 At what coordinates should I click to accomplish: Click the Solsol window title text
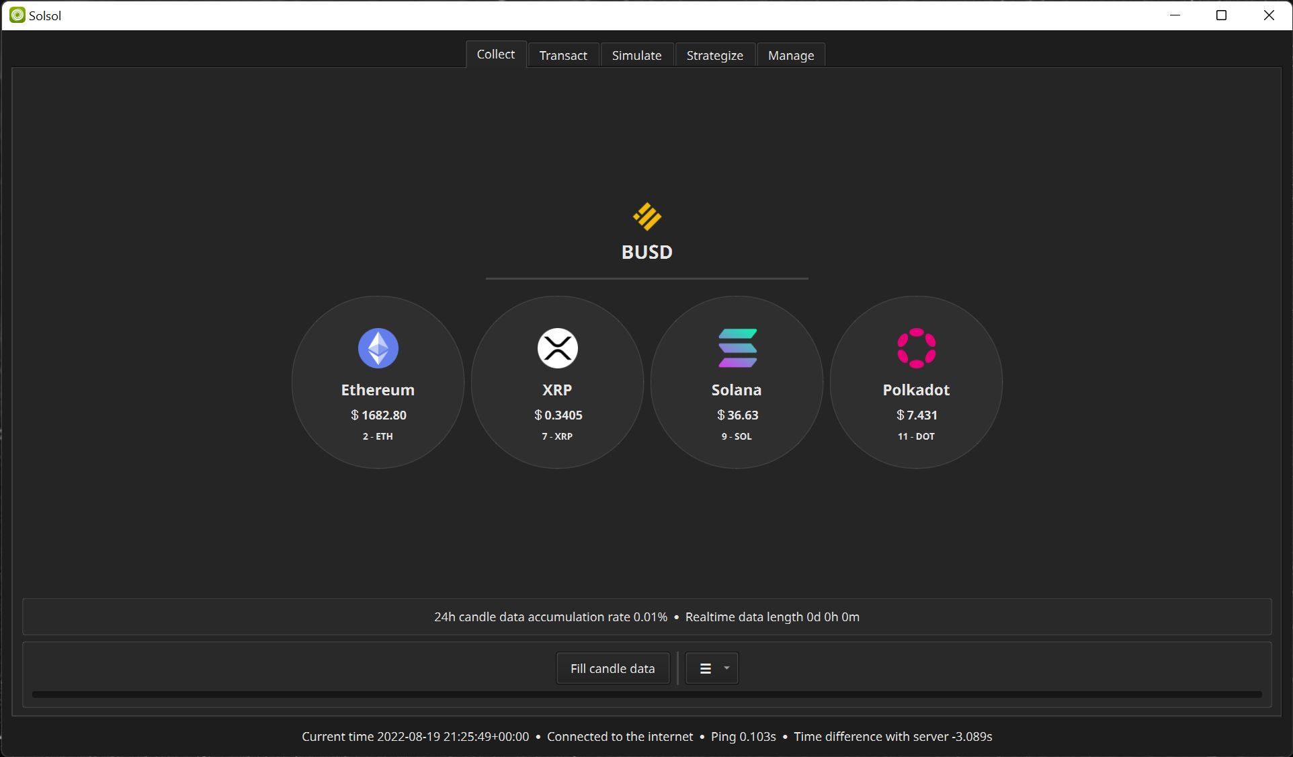(x=45, y=15)
